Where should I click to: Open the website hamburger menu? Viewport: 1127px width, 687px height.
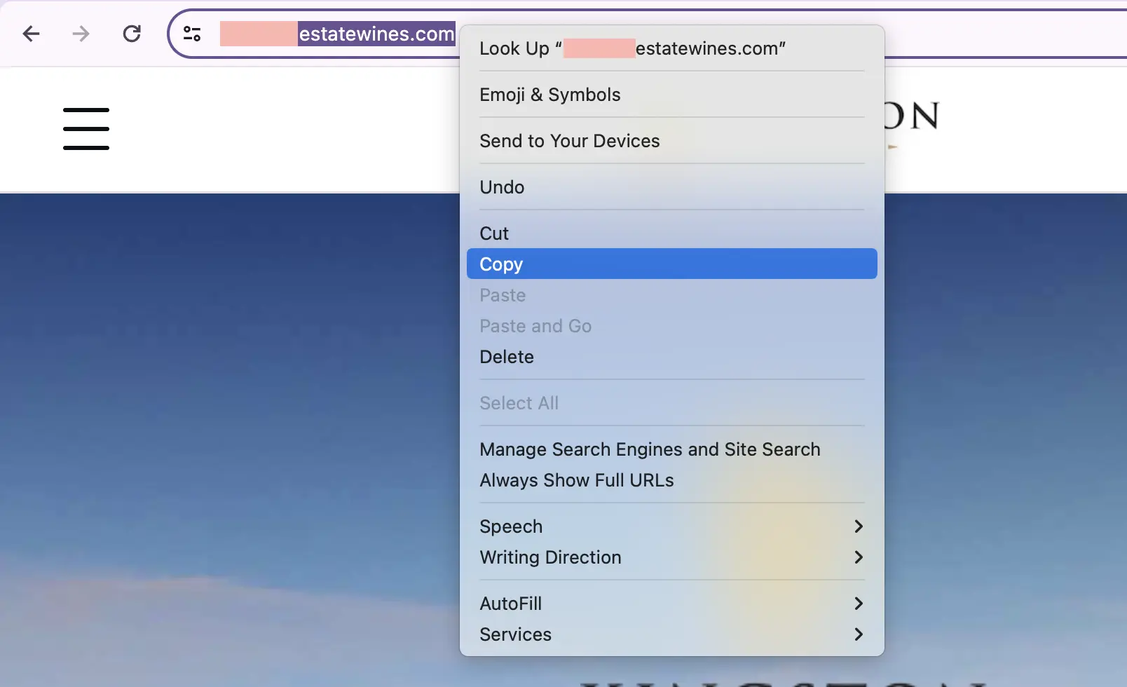point(86,129)
